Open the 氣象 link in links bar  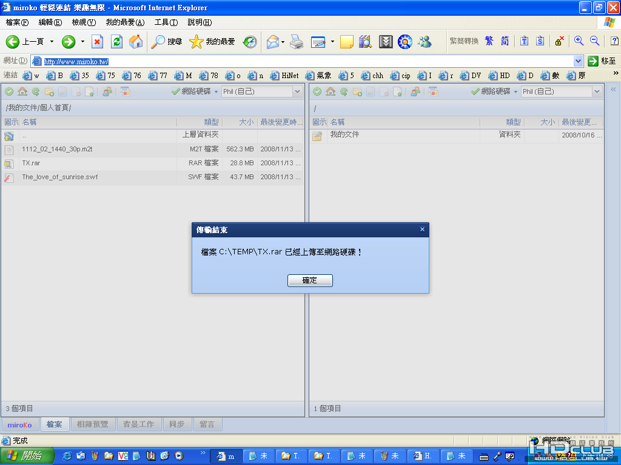click(318, 76)
